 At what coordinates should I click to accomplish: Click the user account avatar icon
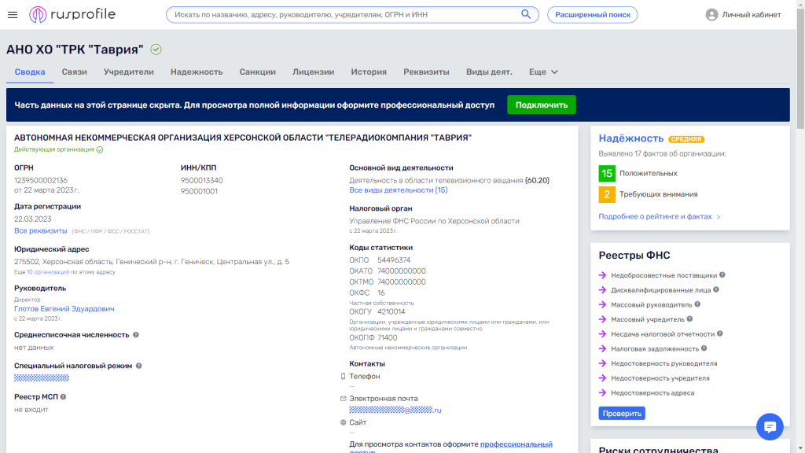[711, 15]
